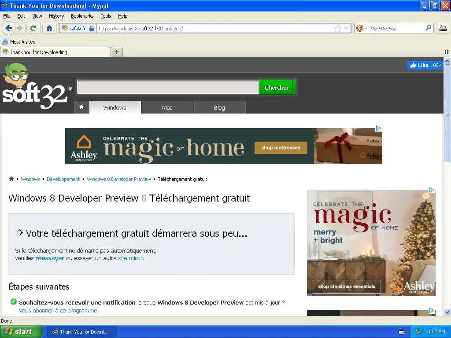Select the Windows site tab
451x338 pixels.
coord(115,107)
